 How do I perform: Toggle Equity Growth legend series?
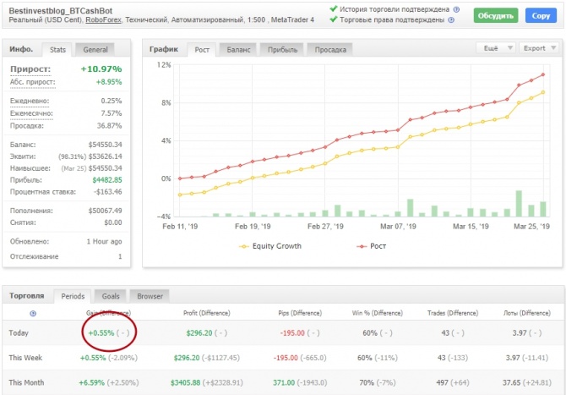pos(270,246)
